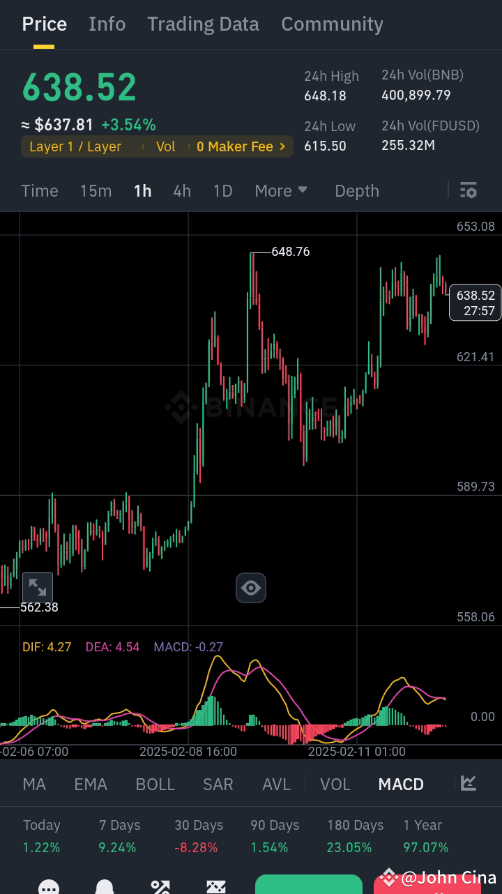Switch to the Price tab
This screenshot has width=502, height=894.
click(x=45, y=24)
